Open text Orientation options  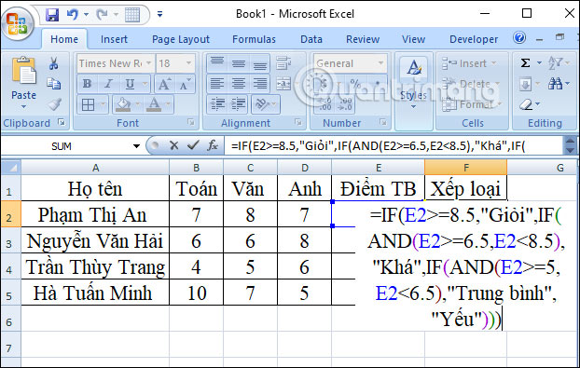261,104
